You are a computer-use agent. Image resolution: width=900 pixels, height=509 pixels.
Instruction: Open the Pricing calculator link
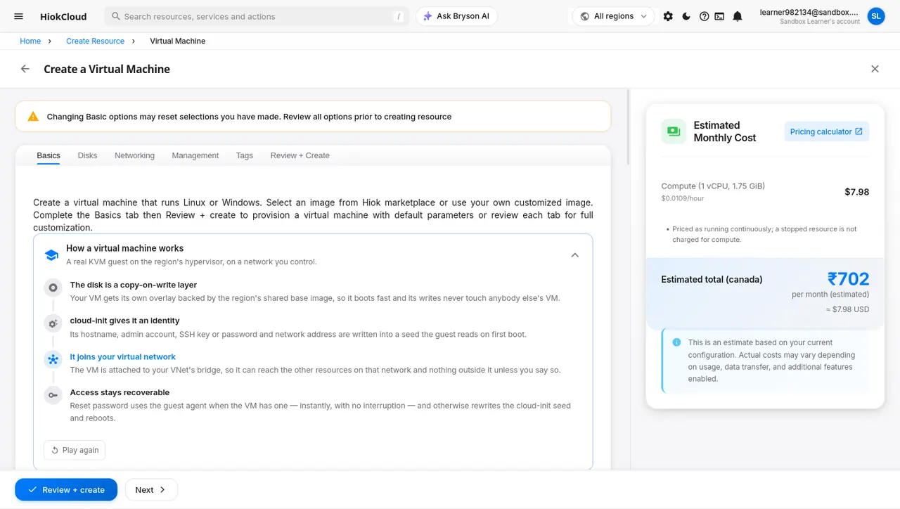(x=826, y=131)
